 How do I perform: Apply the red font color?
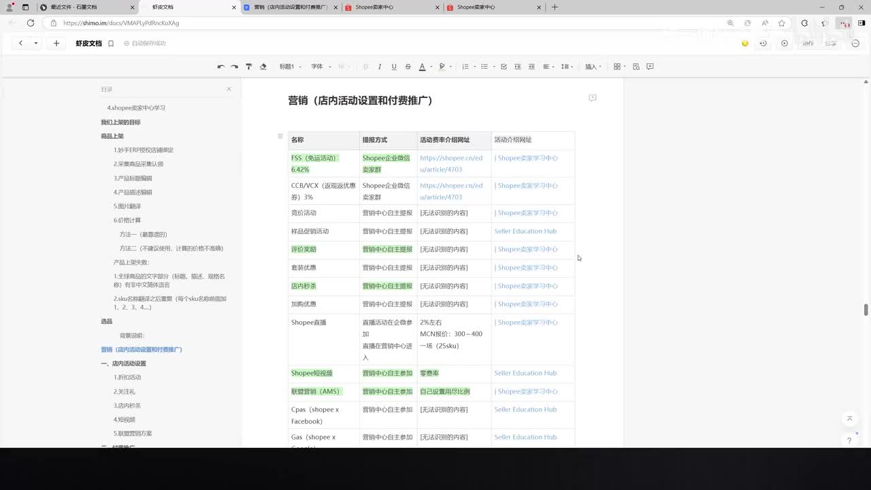[422, 67]
